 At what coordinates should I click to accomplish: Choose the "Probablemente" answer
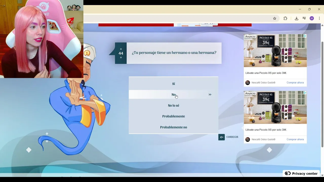(173, 116)
